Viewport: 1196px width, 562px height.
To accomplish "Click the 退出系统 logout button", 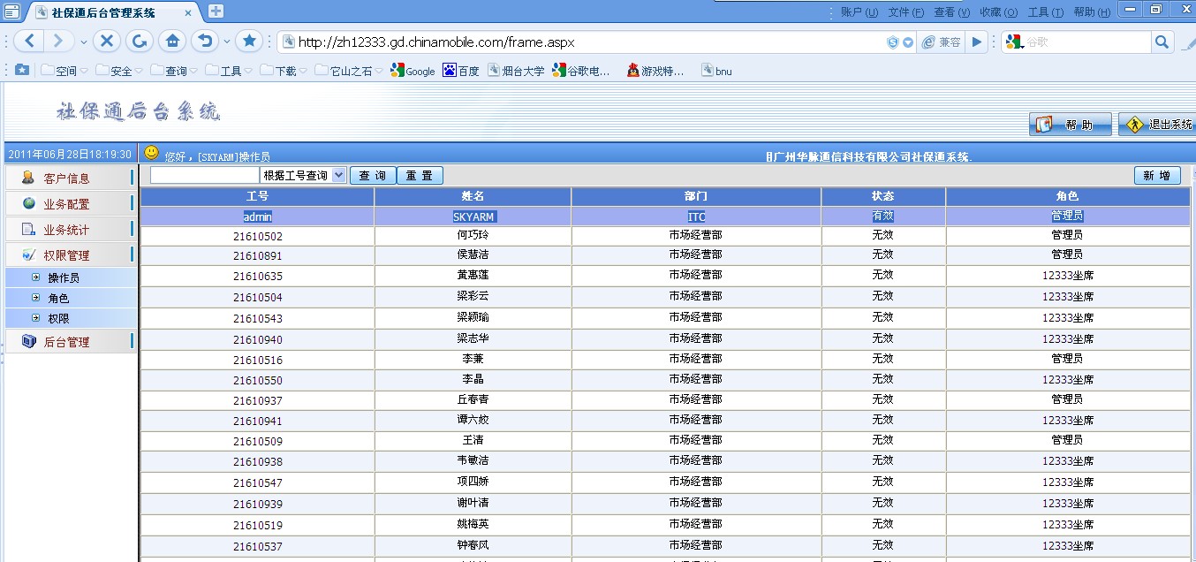I will pyautogui.click(x=1157, y=125).
